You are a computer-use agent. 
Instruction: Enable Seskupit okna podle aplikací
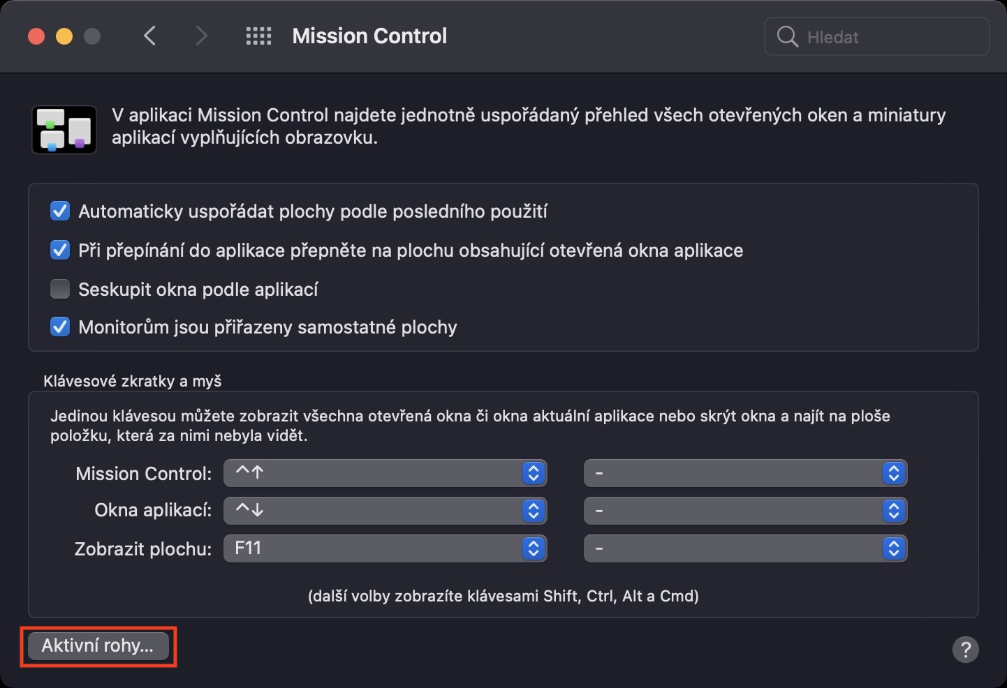(x=60, y=289)
